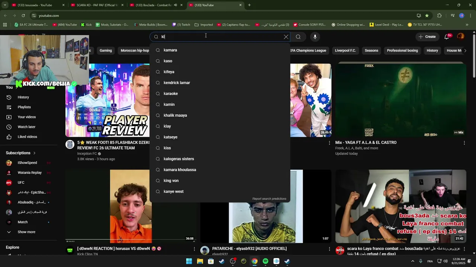Select the Seasons filter chip
The width and height of the screenshot is (476, 267).
(x=372, y=50)
